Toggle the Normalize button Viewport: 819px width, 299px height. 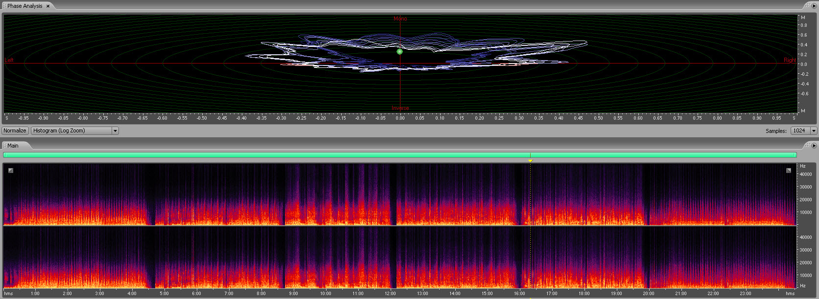15,130
